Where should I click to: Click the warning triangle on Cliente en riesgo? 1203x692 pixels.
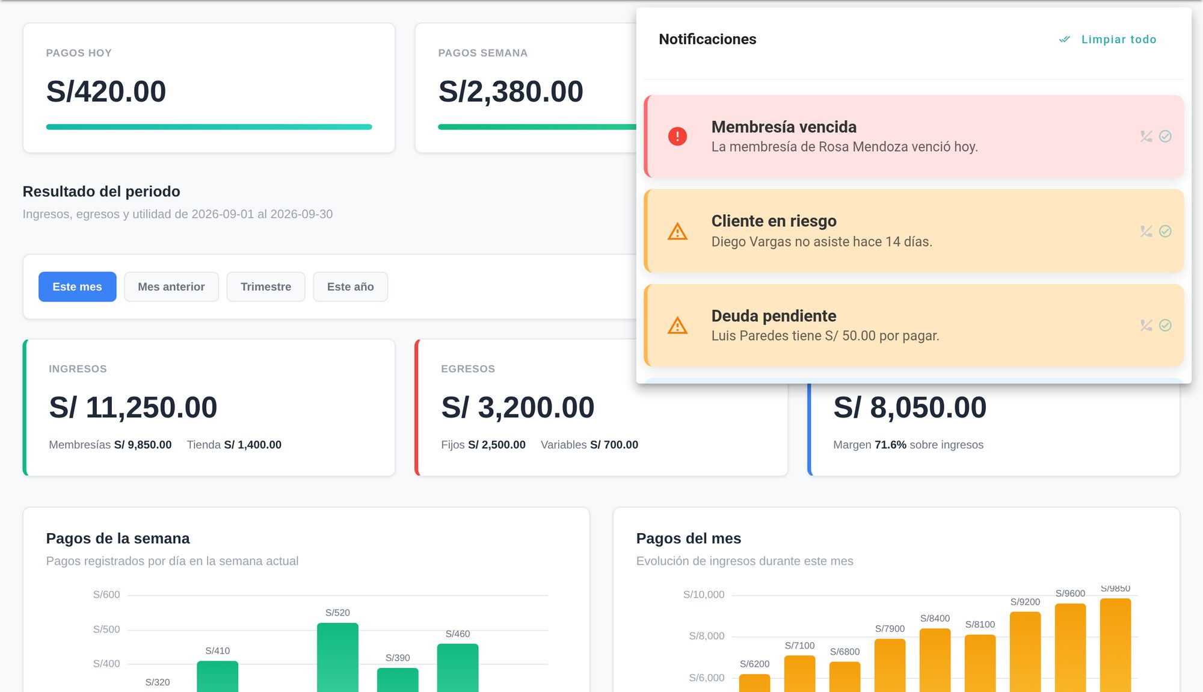pyautogui.click(x=677, y=232)
